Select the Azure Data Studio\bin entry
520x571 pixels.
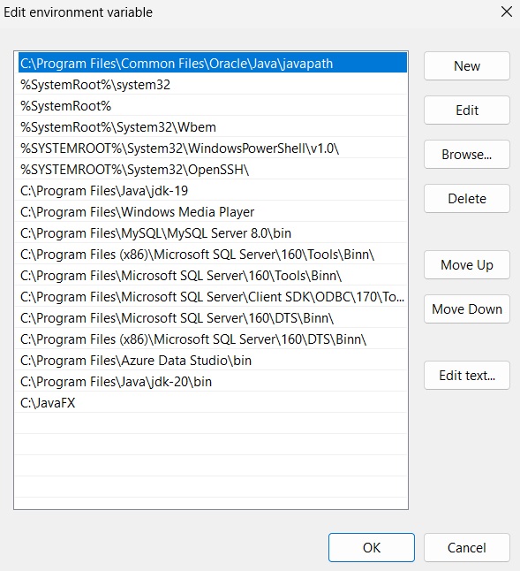click(x=213, y=360)
